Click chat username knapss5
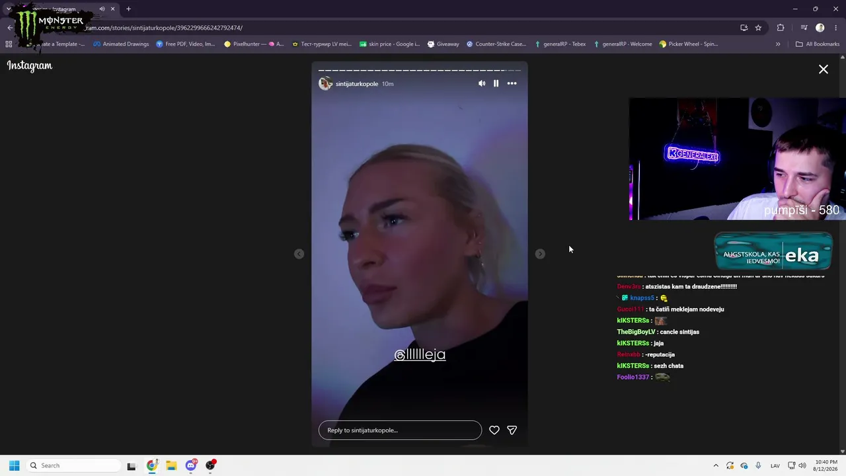 tap(642, 298)
